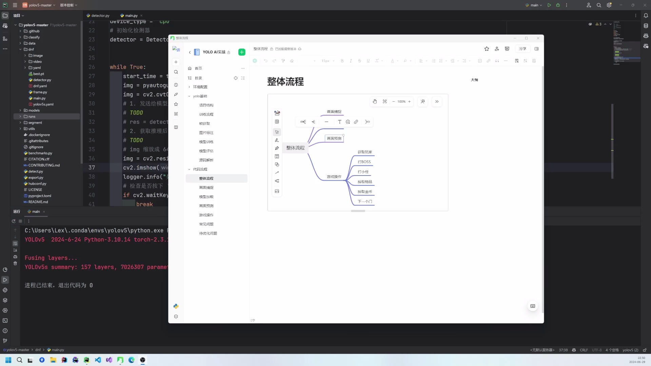651x366 pixels.
Task: Toggle strikethrough formatting
Action: click(x=359, y=61)
